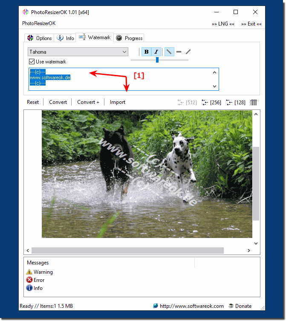Viewport: 286px width, 321px height.
Task: Switch to the Progress tab
Action: [x=129, y=38]
